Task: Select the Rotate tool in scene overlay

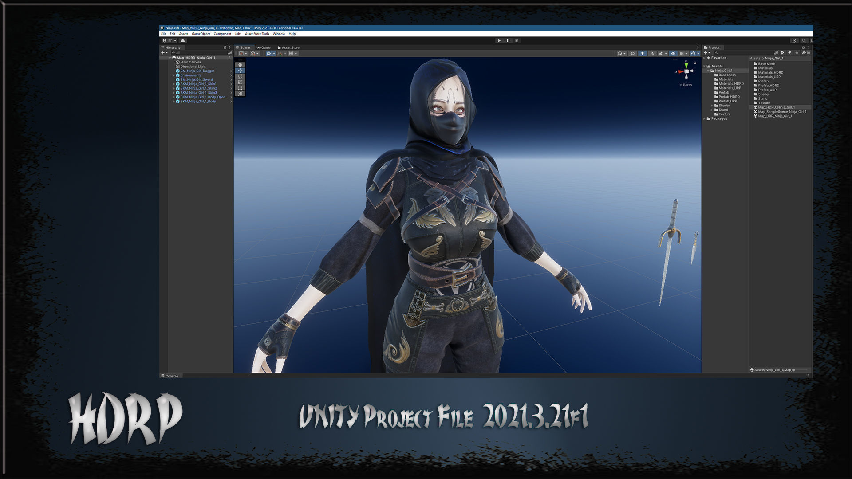Action: tap(240, 76)
